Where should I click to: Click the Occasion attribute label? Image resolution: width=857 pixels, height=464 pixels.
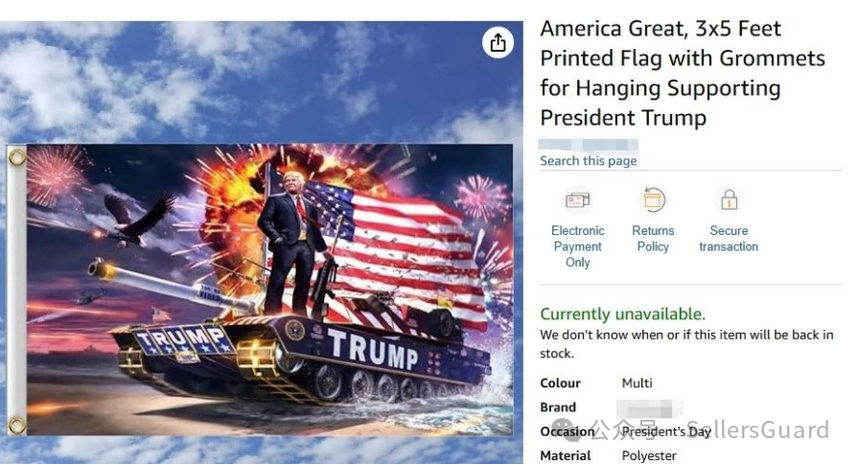567,431
